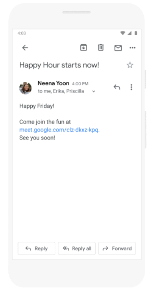The height and width of the screenshot is (290, 152).
Task: Click the Forward button
Action: 117,249
